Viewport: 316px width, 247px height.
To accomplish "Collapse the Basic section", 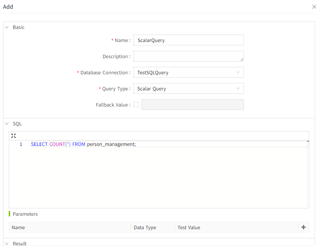I will point(7,27).
